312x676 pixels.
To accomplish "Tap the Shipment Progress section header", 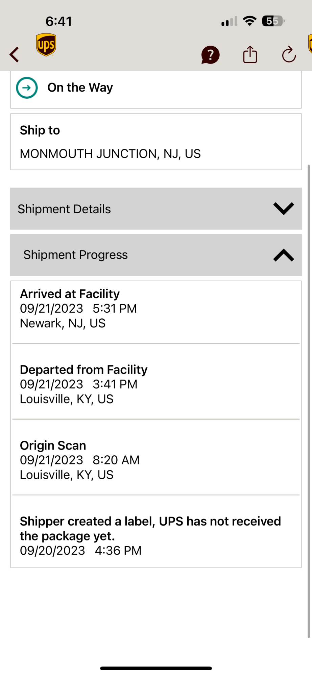I will tap(135, 255).
